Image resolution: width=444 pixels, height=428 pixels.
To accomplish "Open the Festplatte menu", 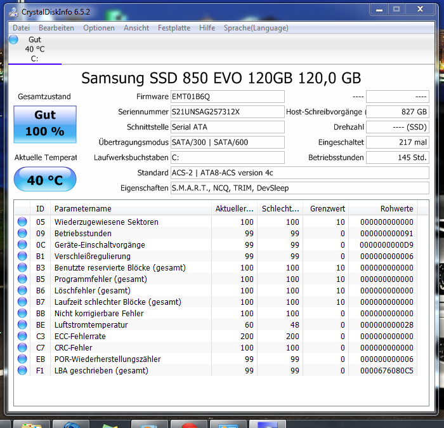I will (x=174, y=28).
